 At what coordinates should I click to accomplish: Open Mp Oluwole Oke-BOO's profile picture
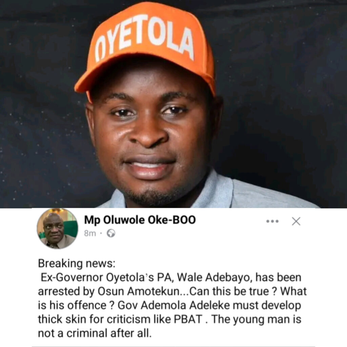click(57, 229)
